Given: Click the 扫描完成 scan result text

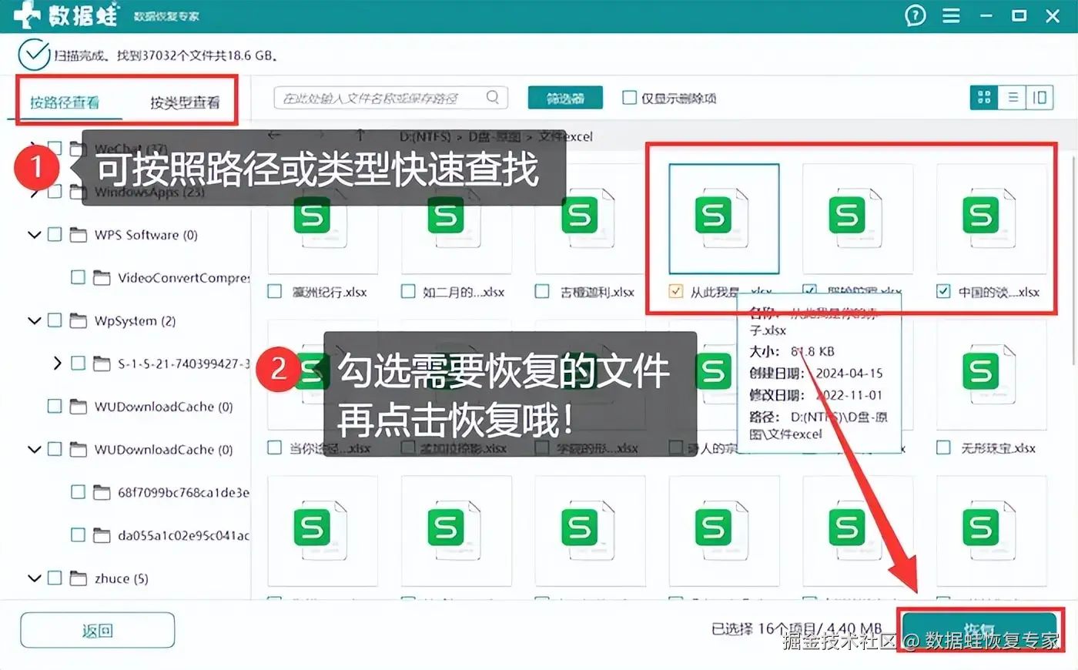Looking at the screenshot, I should pyautogui.click(x=167, y=55).
